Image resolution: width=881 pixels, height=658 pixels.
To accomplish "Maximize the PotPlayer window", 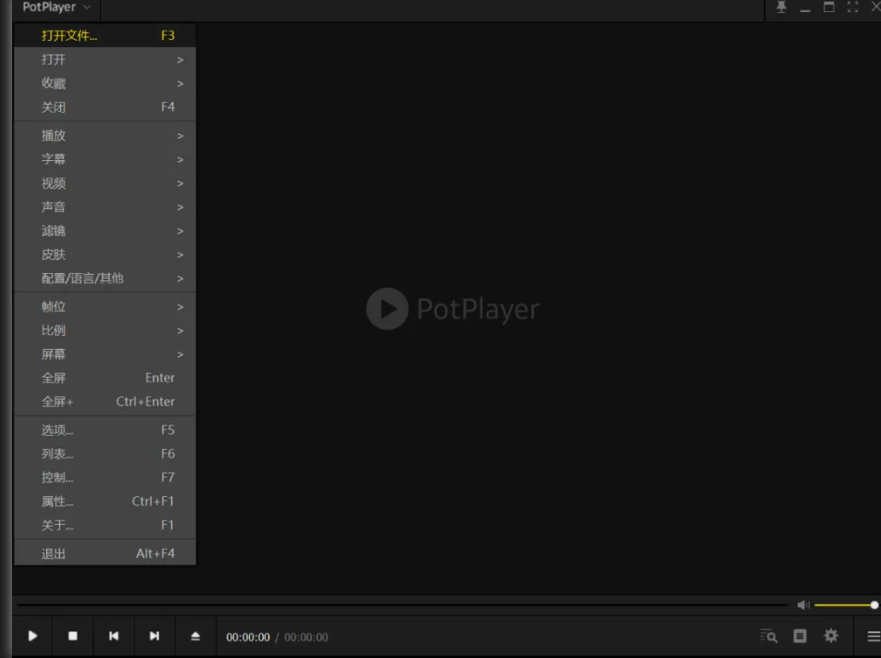I will click(829, 6).
